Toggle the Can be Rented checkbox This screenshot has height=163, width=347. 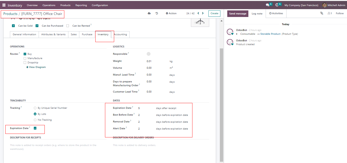(68, 26)
